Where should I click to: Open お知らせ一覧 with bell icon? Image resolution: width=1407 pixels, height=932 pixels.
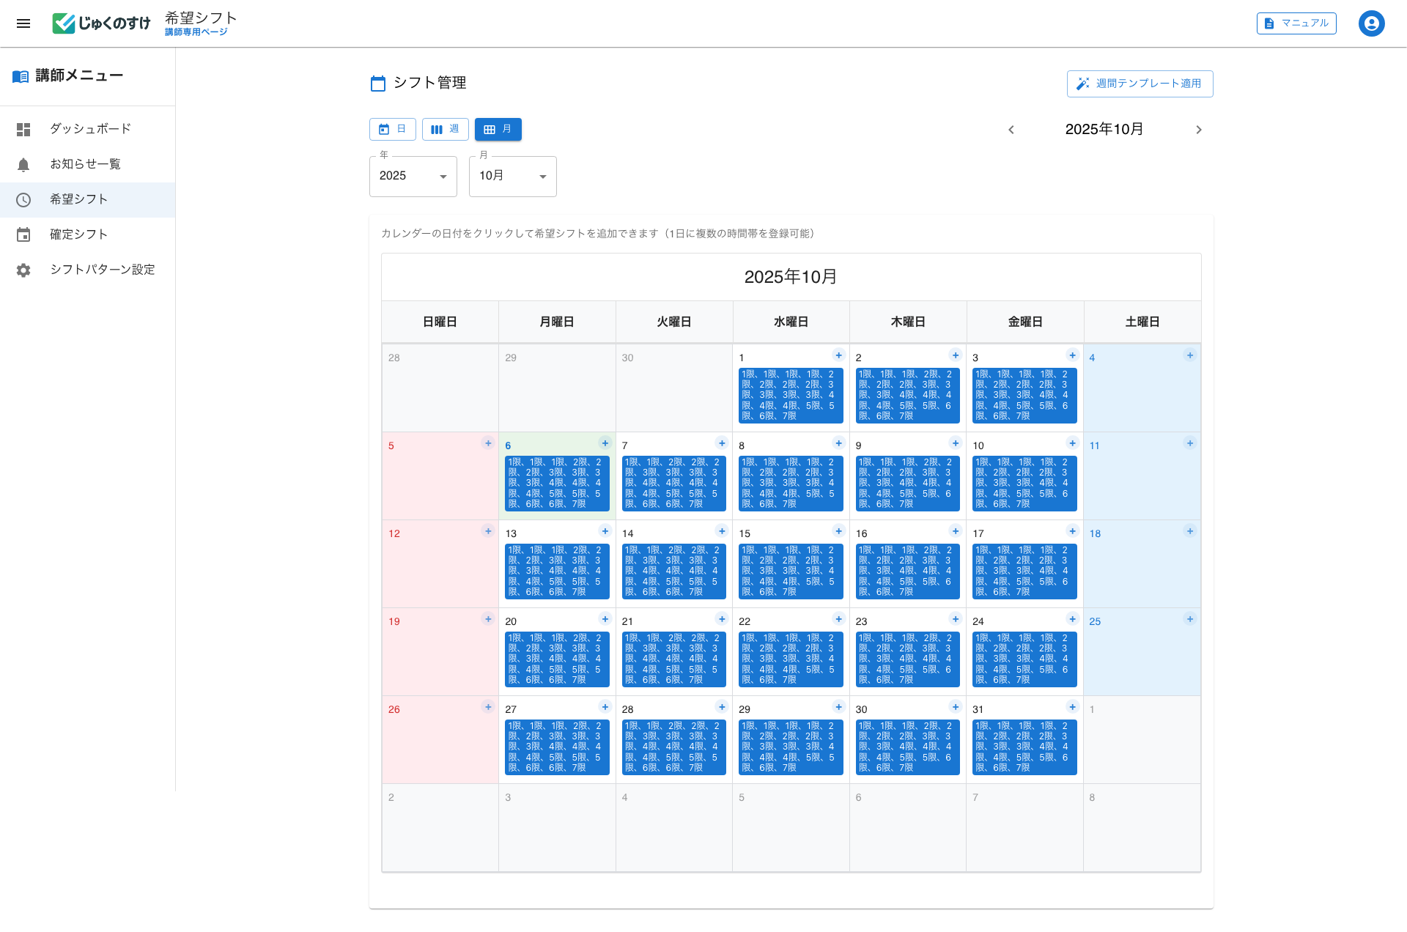click(85, 164)
